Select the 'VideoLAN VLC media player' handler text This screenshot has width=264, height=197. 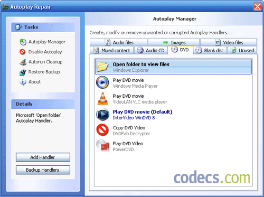(140, 102)
